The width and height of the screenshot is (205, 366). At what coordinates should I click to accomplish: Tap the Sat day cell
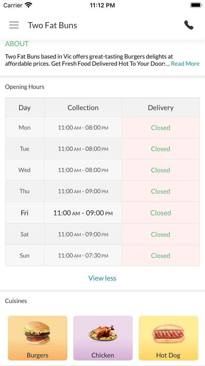tap(25, 234)
